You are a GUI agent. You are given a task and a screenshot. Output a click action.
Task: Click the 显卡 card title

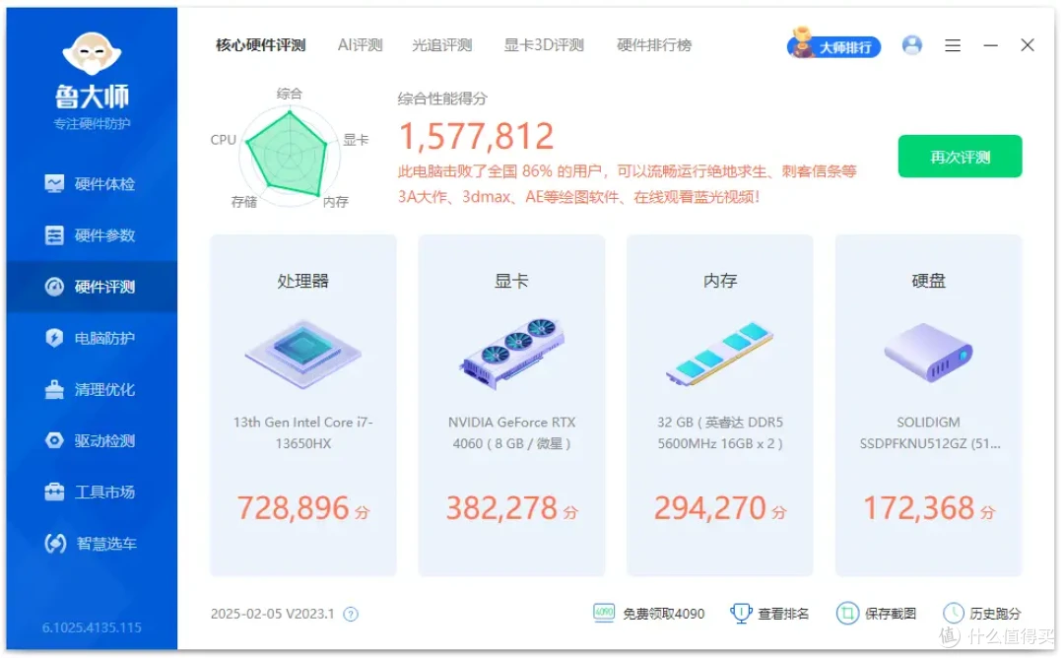[x=511, y=281]
